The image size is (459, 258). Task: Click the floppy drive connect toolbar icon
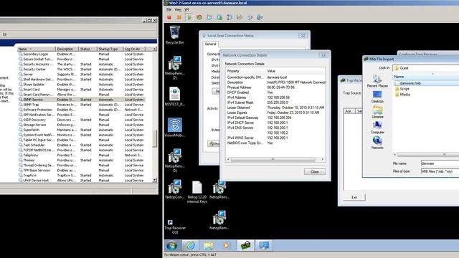click(240, 17)
